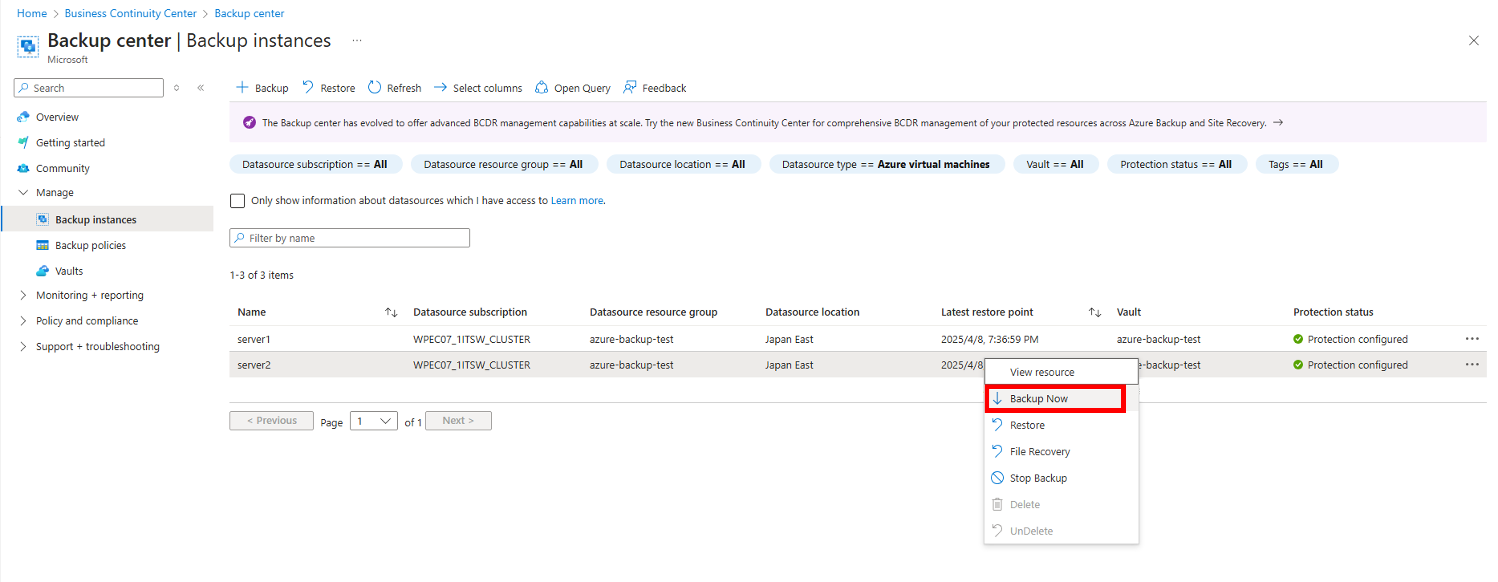Open Vaults from the sidebar
The height and width of the screenshot is (582, 1498).
pyautogui.click(x=69, y=271)
